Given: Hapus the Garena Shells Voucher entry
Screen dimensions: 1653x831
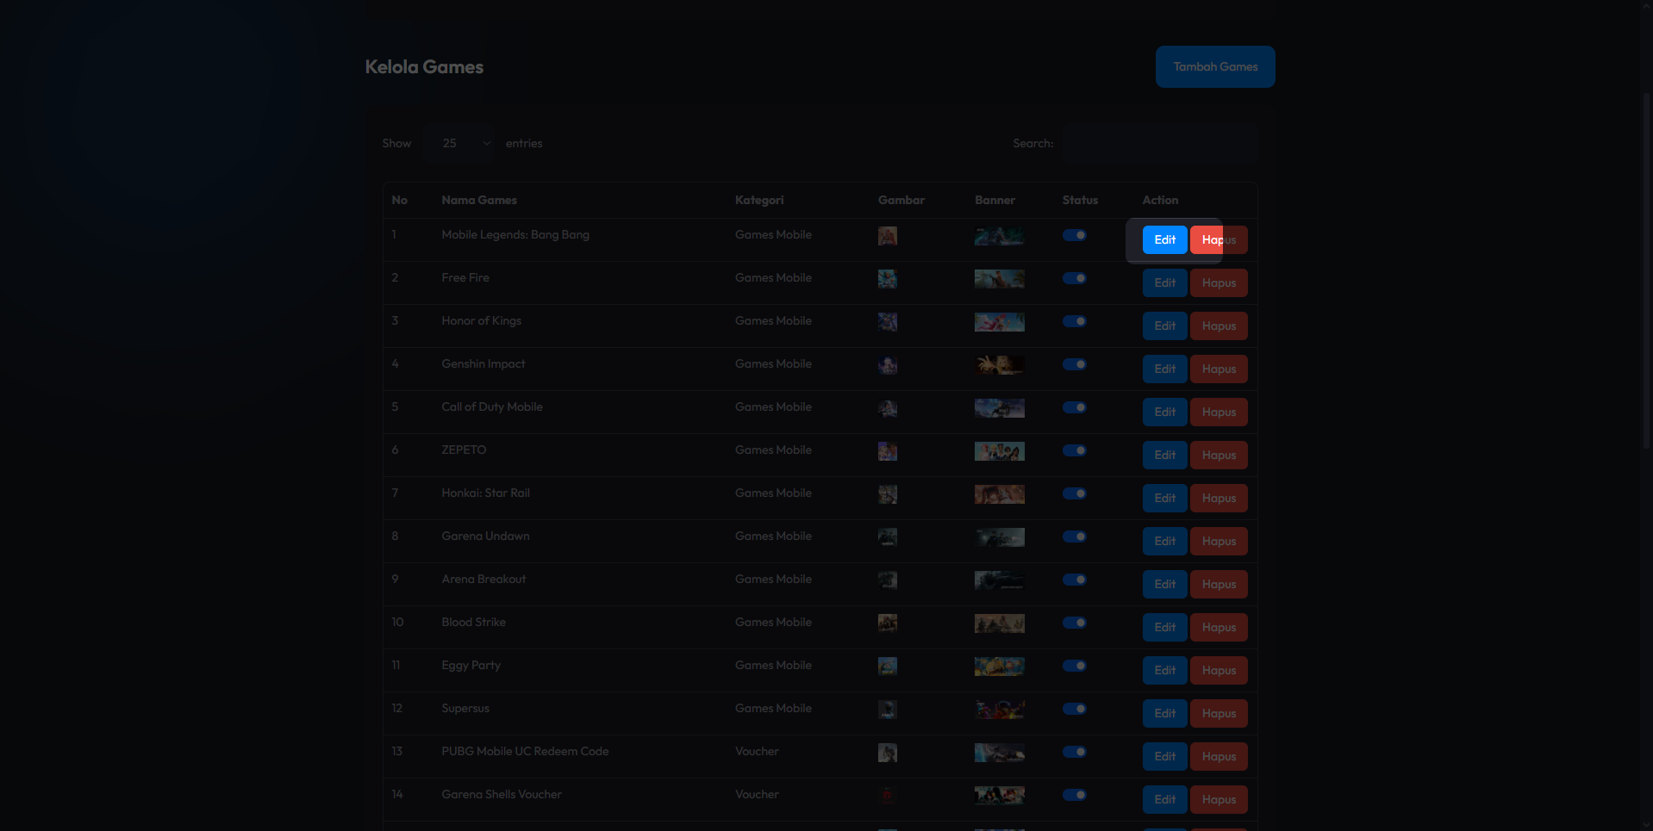Looking at the screenshot, I should [1219, 799].
